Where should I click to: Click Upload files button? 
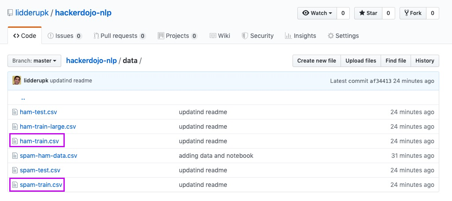(x=361, y=61)
